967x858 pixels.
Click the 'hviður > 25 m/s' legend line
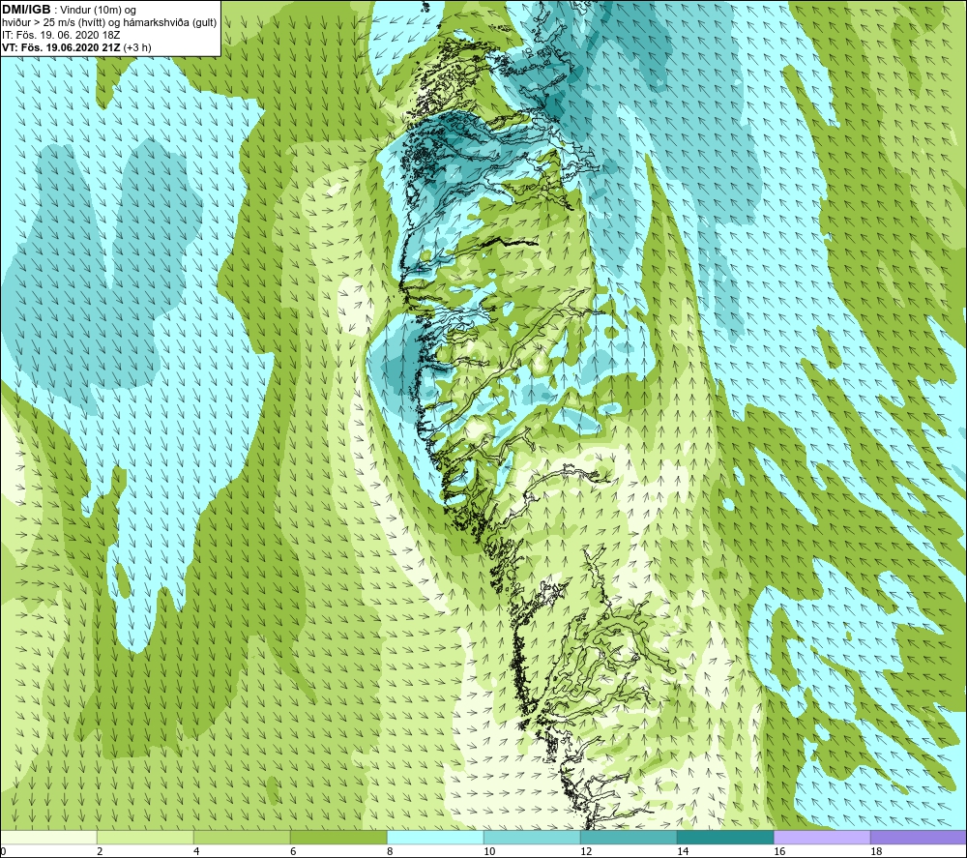click(109, 22)
